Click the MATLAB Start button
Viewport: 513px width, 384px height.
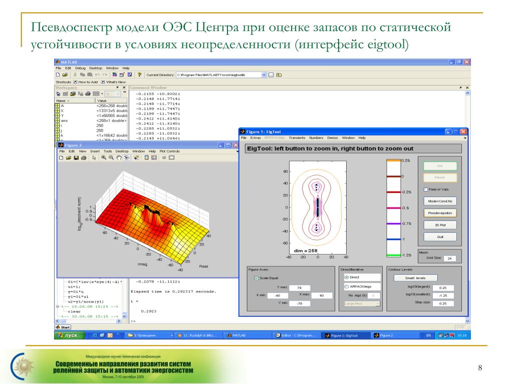pyautogui.click(x=63, y=327)
